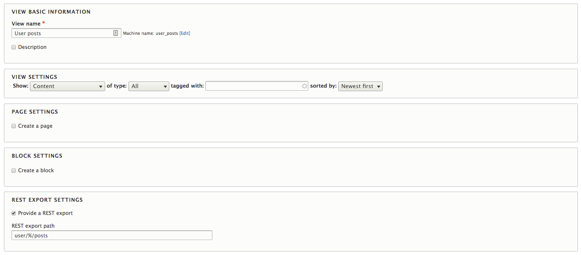This screenshot has width=581, height=255.
Task: Click the View name label text
Action: [26, 24]
